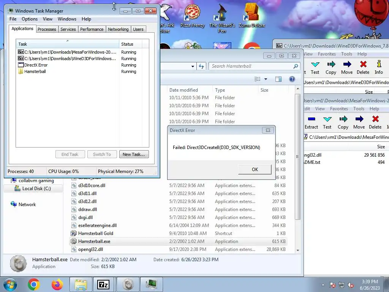
Task: Click the change your view icon
Action: pyautogui.click(x=258, y=79)
